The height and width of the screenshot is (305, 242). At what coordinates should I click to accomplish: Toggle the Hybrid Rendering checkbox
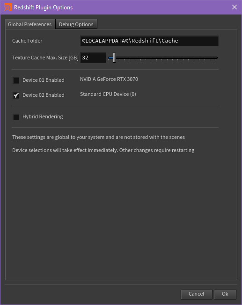coord(16,117)
